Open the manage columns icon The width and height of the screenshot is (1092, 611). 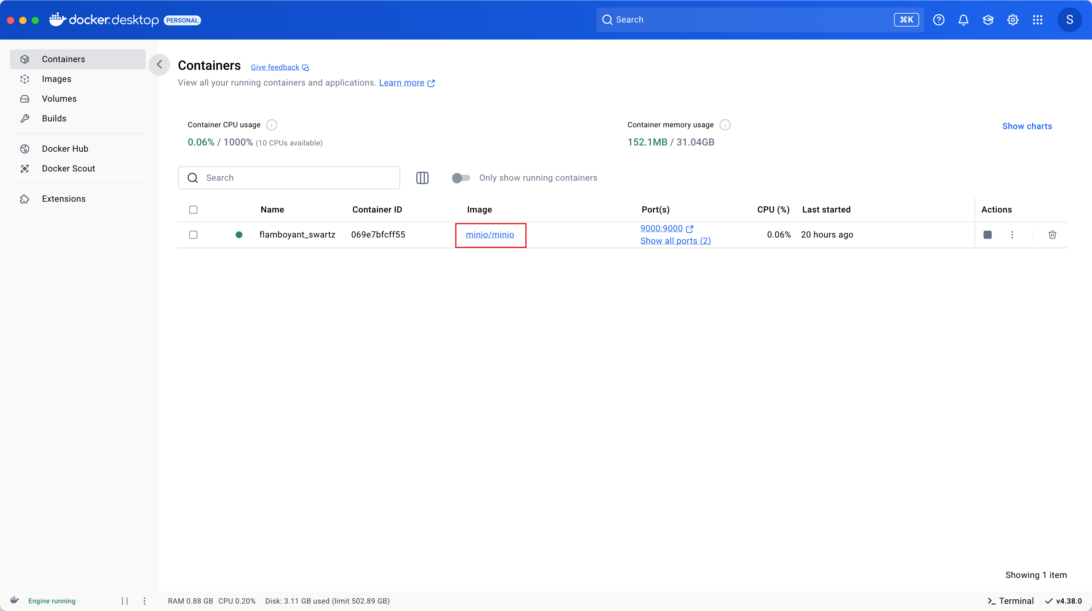[x=422, y=178]
